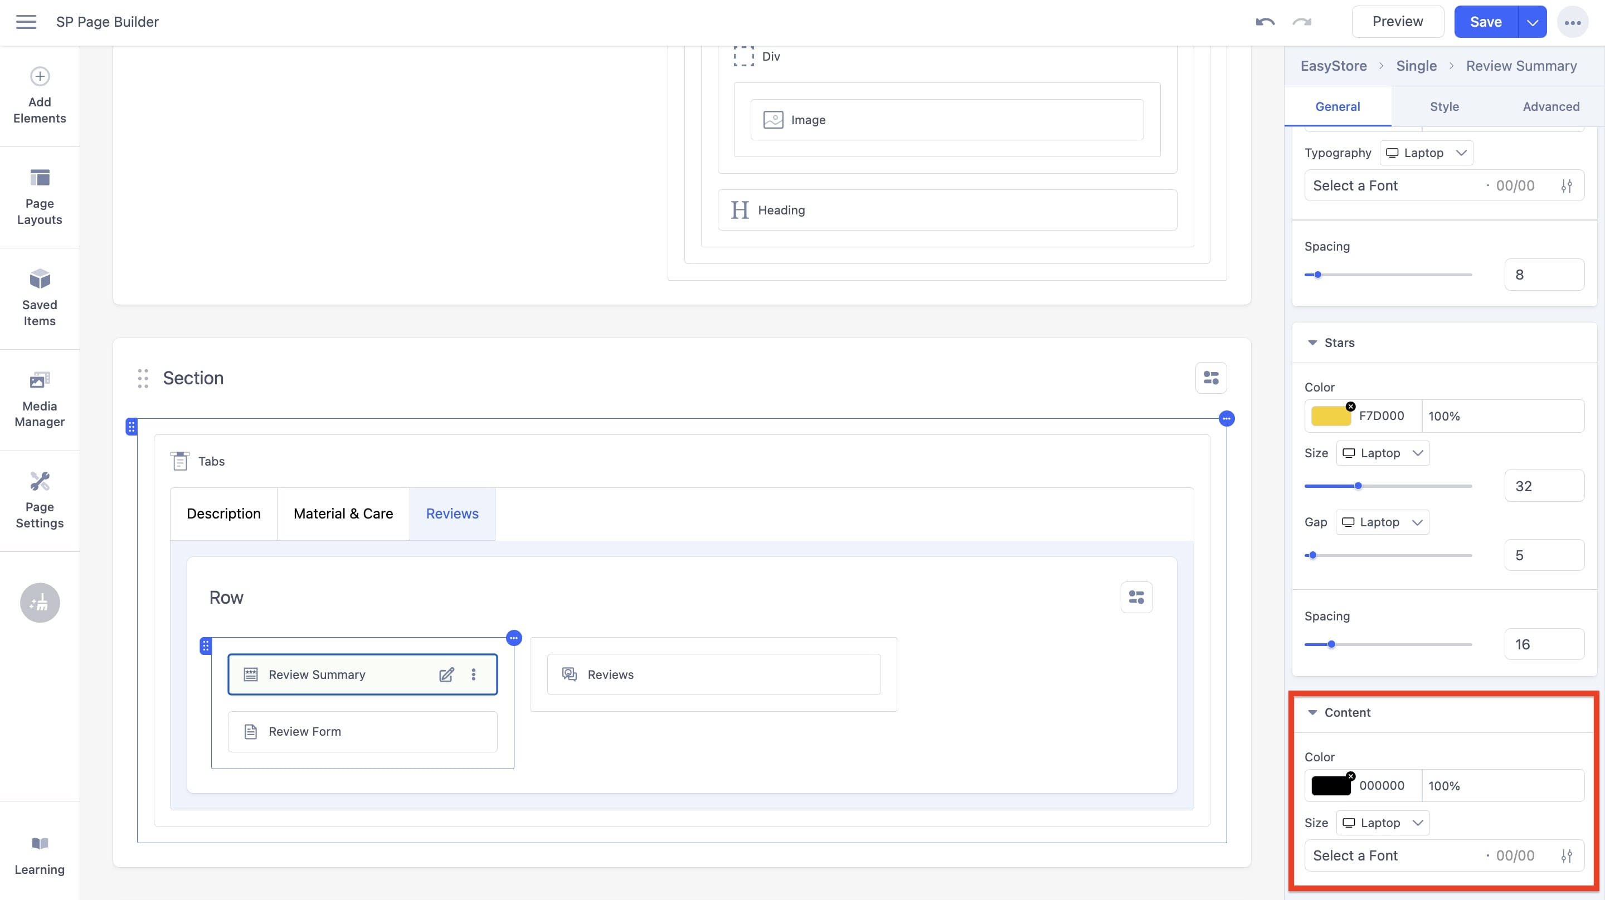Open the Section layout options icon
Screen dimensions: 1605x900
click(1210, 378)
